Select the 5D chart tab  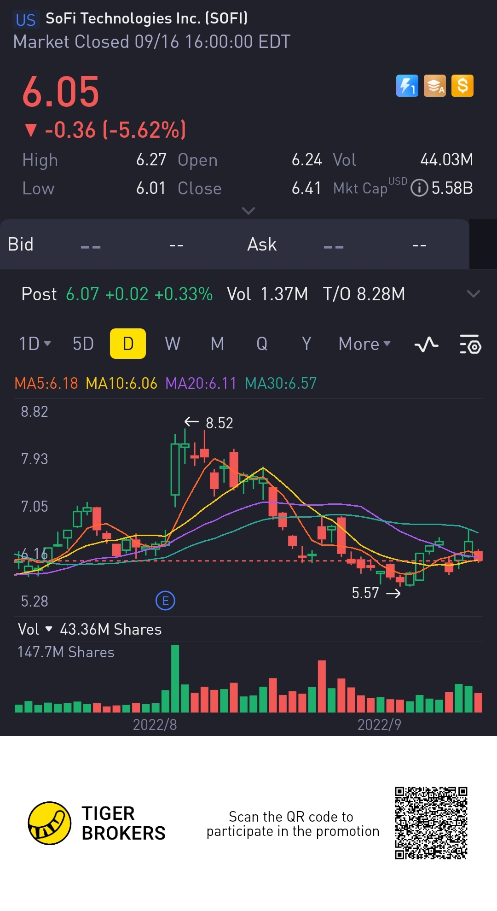point(83,344)
